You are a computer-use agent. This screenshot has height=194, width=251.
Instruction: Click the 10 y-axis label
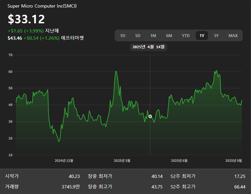click(10, 155)
